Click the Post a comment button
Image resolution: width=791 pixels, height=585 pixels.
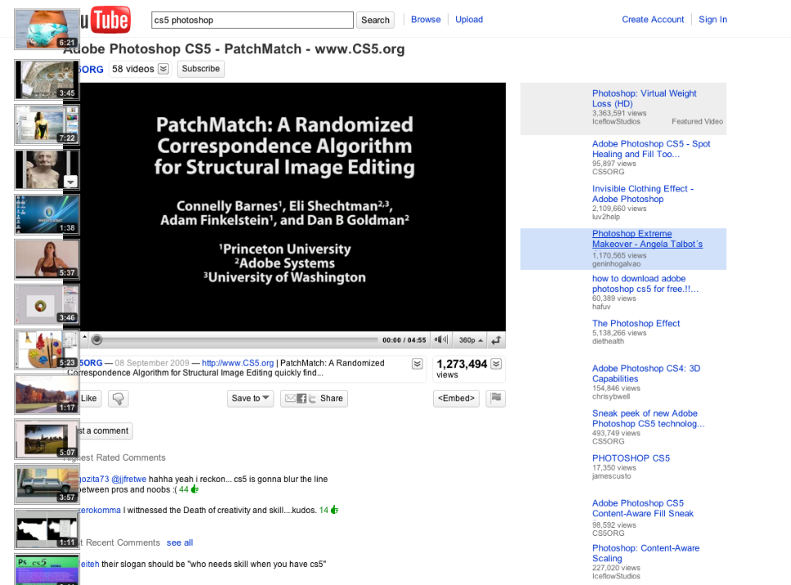105,431
